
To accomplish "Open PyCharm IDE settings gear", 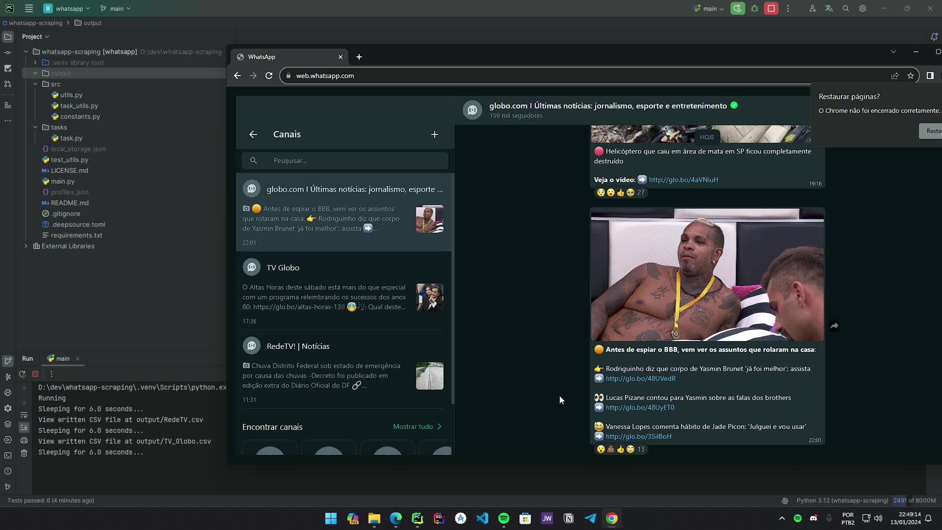I will tap(862, 8).
